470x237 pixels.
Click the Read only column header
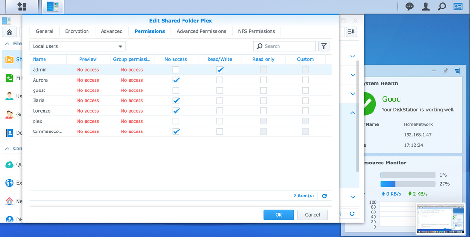click(x=263, y=59)
